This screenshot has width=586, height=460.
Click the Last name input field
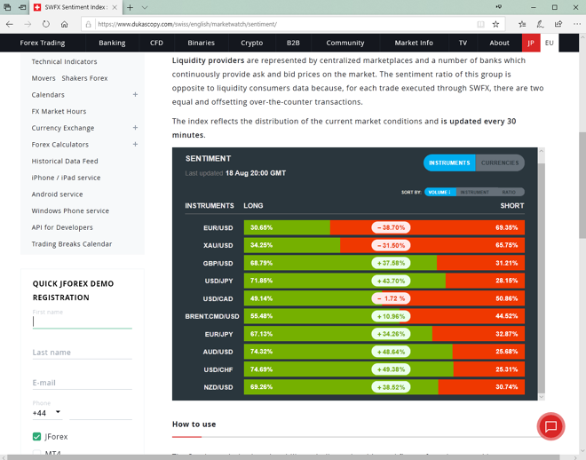(83, 353)
